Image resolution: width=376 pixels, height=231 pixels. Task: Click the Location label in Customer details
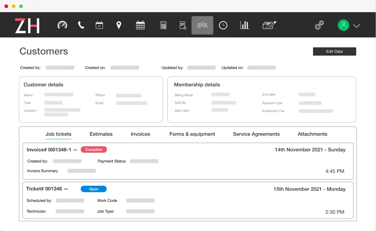30,110
